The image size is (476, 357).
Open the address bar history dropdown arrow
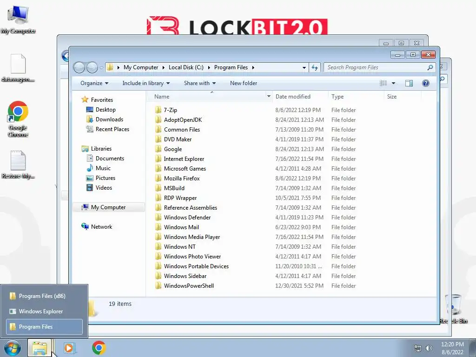click(304, 67)
